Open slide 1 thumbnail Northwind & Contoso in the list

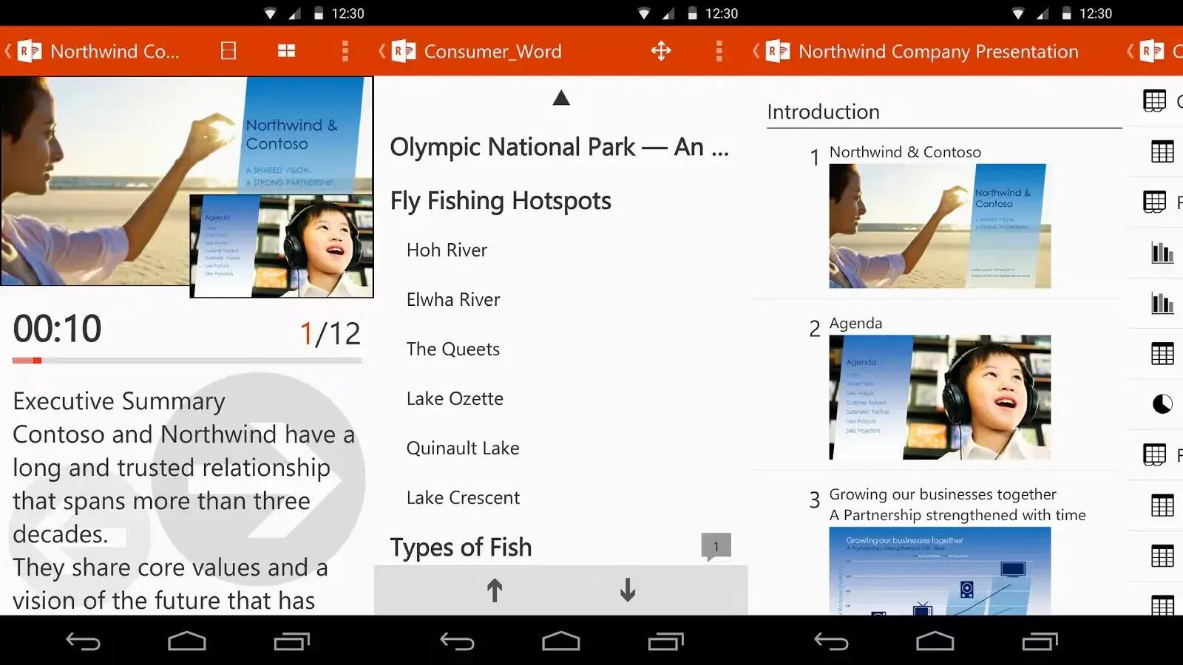point(940,226)
